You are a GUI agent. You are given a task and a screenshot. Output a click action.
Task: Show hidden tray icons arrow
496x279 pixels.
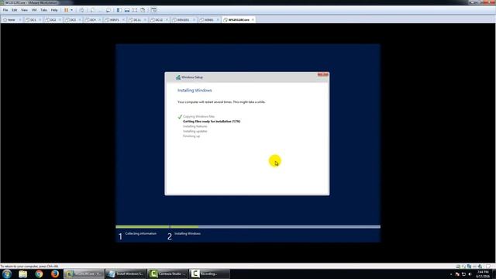coord(451,274)
